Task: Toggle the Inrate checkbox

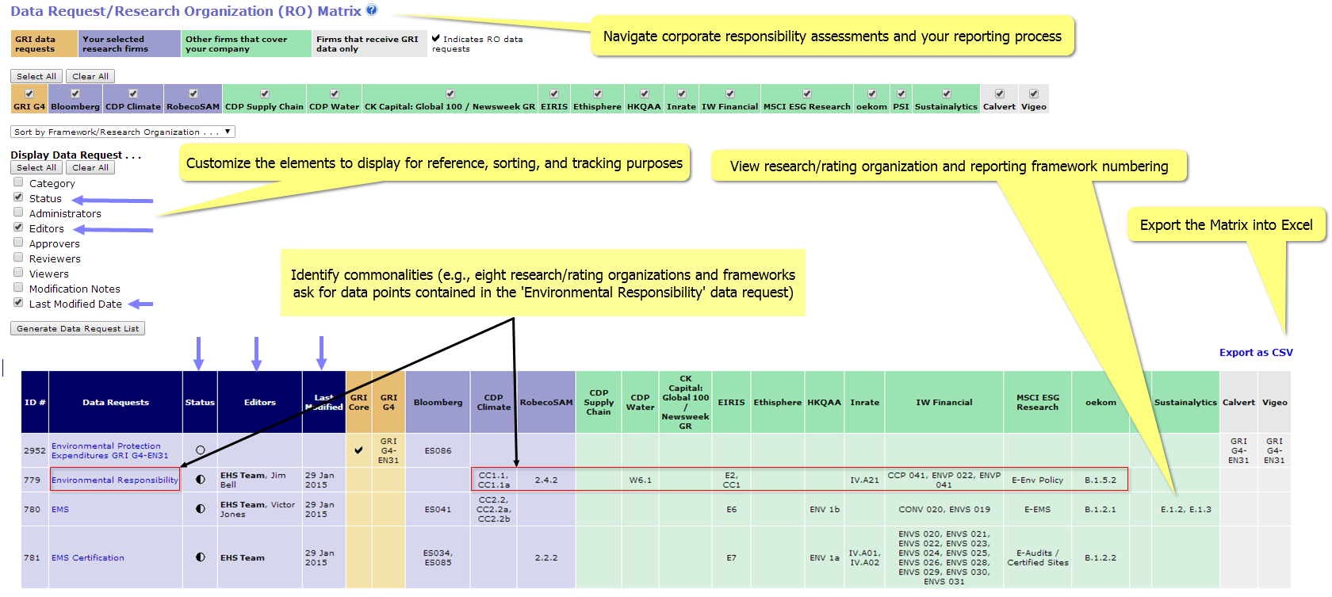Action: [x=682, y=94]
